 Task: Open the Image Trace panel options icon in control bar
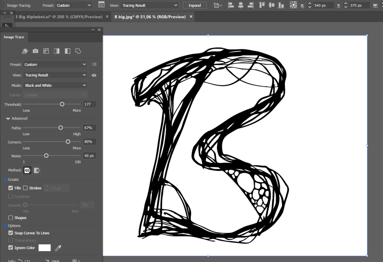101,5
